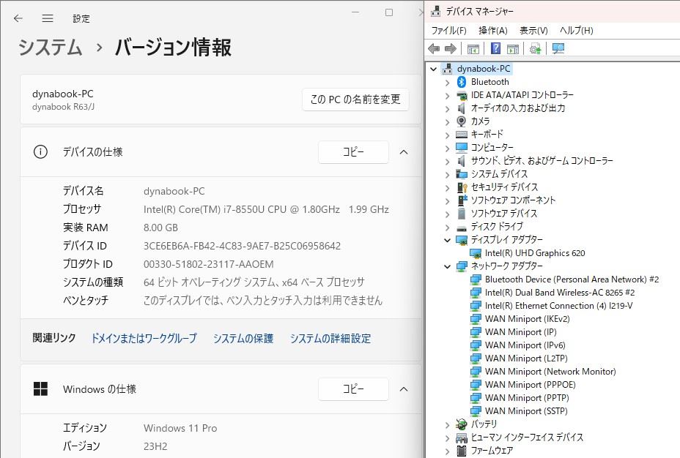Image resolution: width=680 pixels, height=458 pixels.
Task: Open ドメインまたはワークグループ link
Action: coord(144,338)
